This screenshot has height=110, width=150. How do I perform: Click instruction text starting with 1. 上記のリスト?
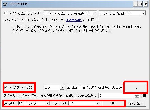[77, 27]
